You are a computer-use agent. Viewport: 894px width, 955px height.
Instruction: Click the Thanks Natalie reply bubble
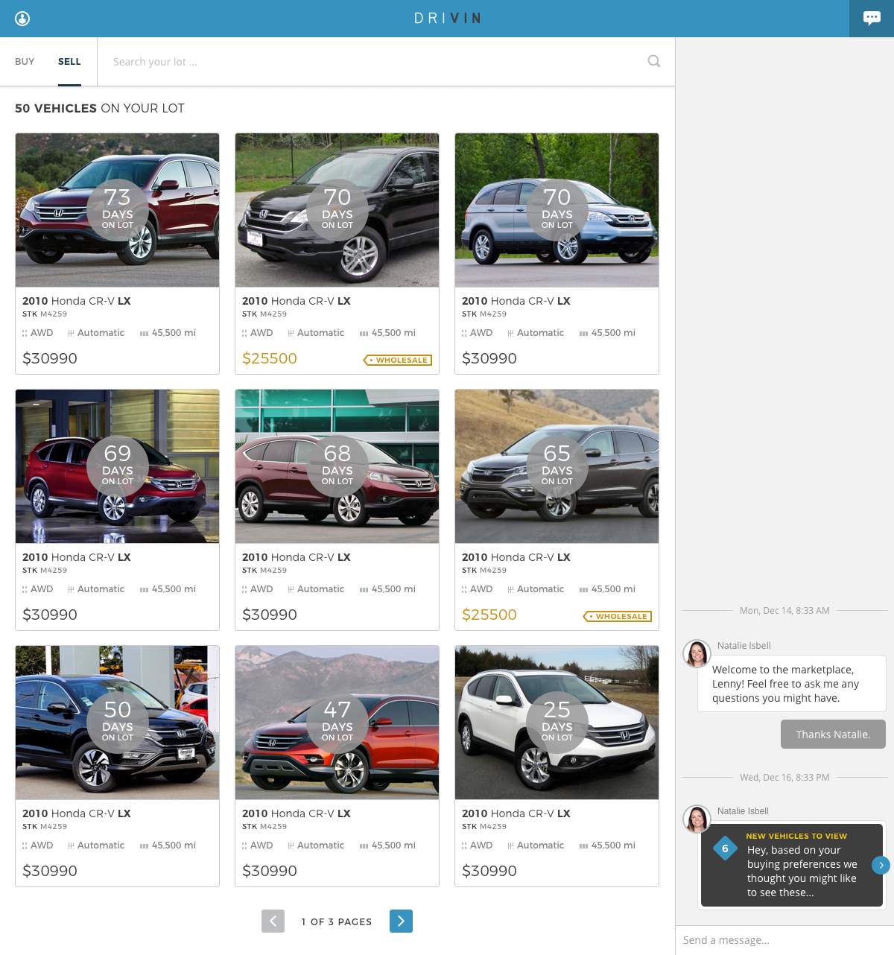pyautogui.click(x=833, y=734)
